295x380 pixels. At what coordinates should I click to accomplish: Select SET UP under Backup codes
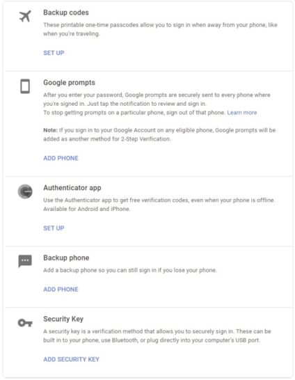pyautogui.click(x=54, y=53)
